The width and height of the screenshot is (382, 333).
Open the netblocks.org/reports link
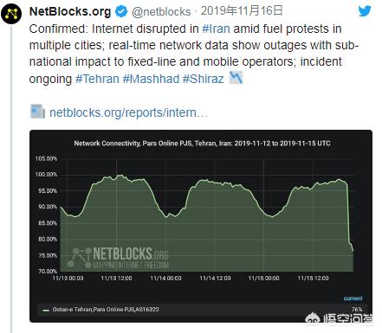128,112
